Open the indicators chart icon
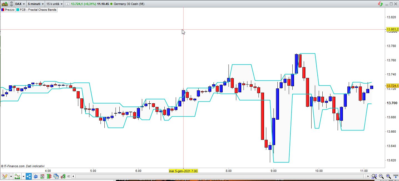 pyautogui.click(x=17, y=176)
